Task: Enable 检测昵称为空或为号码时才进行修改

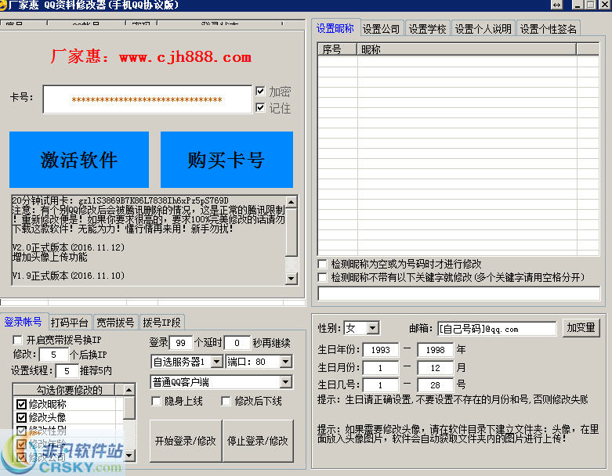Action: (x=322, y=264)
